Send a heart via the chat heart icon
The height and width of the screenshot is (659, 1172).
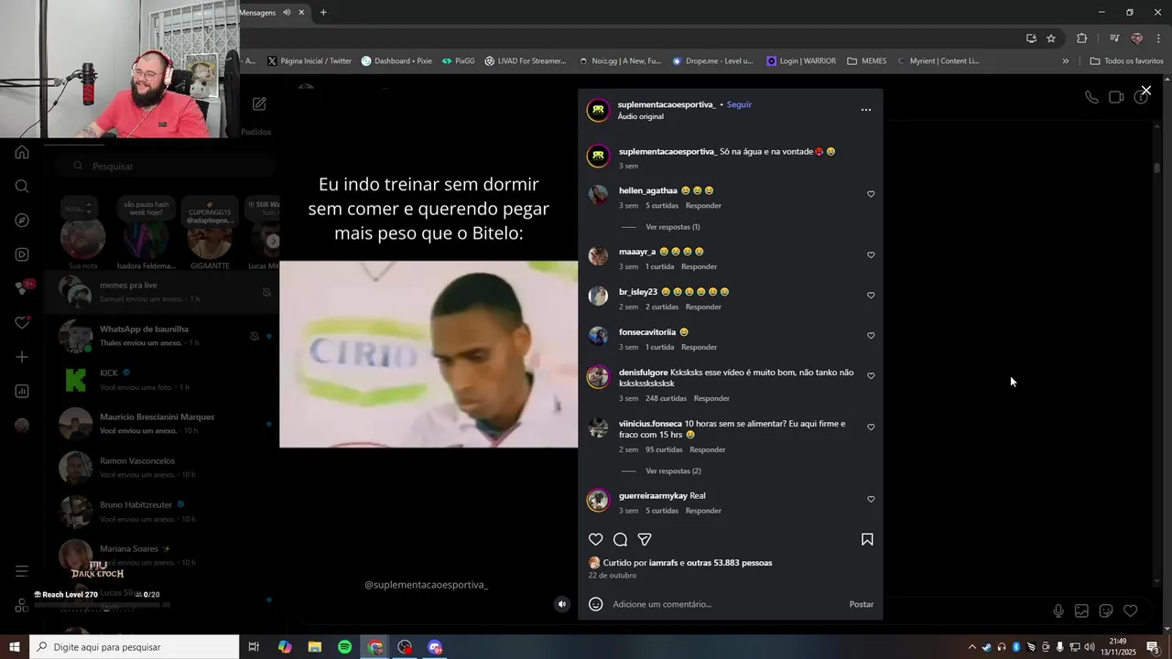click(x=1131, y=611)
